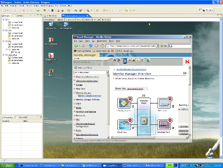Click the Loopback driver icon

(124, 124)
